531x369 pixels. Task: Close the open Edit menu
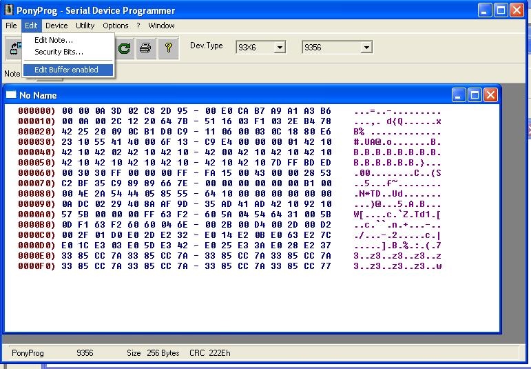pyautogui.click(x=31, y=26)
